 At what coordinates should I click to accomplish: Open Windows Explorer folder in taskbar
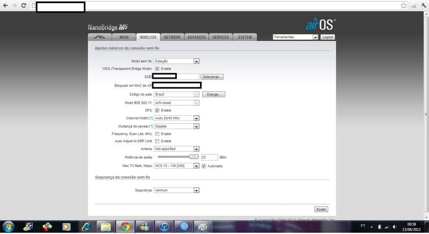(106, 227)
